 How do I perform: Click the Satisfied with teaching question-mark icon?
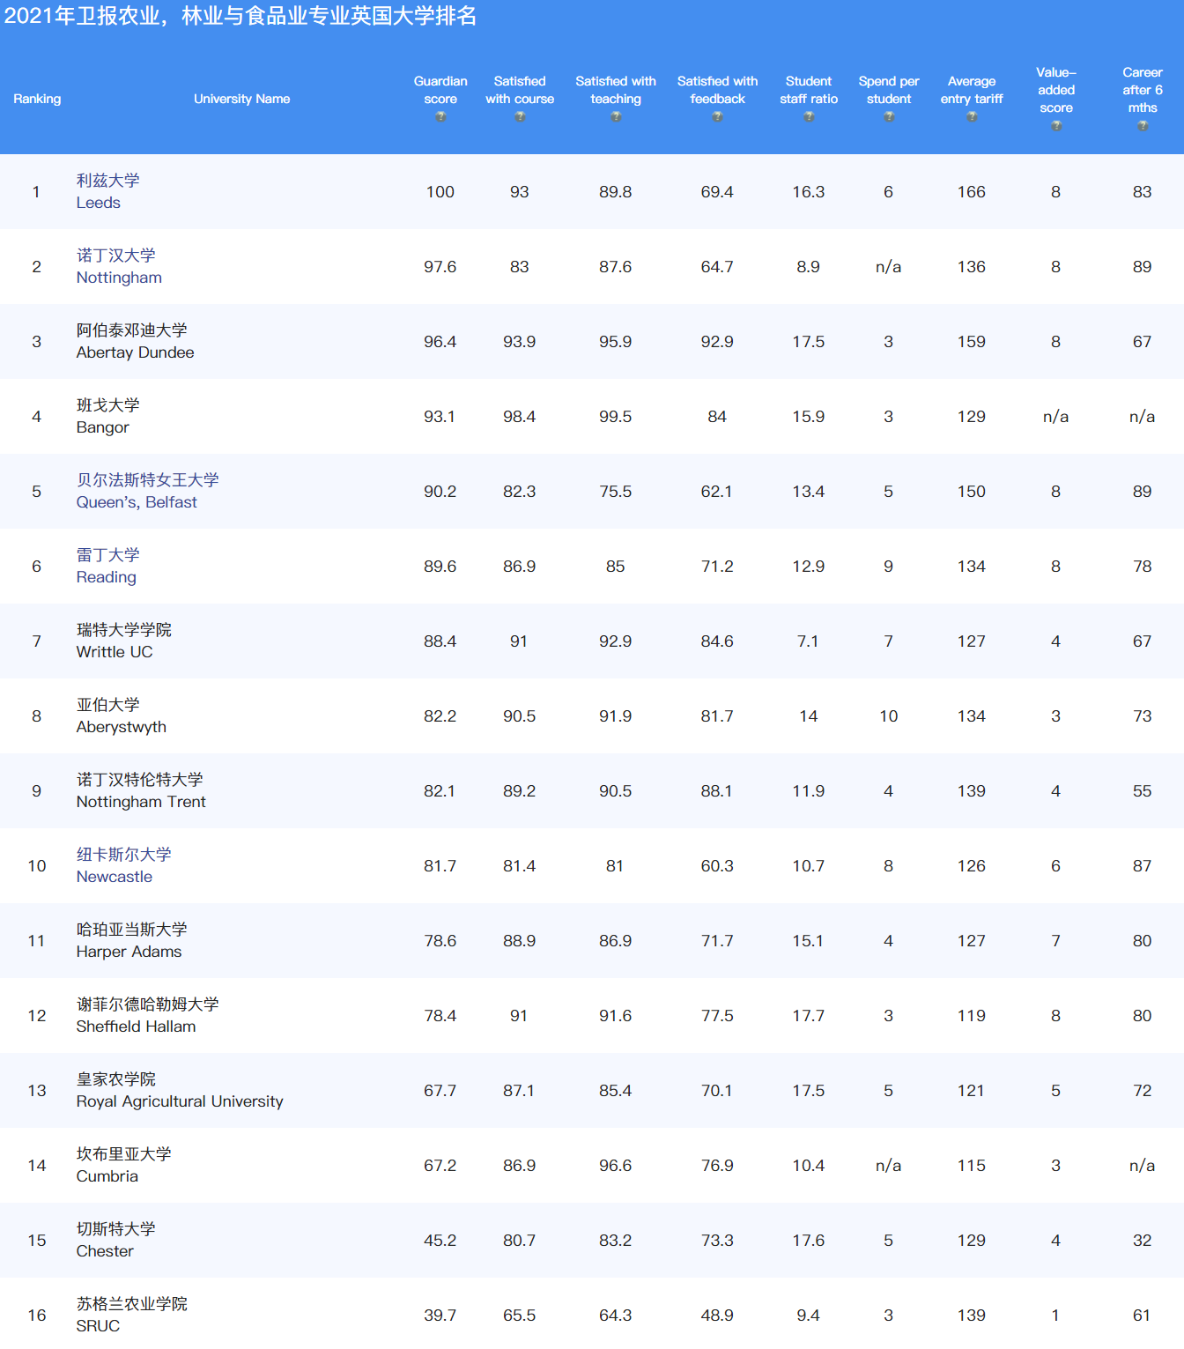[x=616, y=116]
